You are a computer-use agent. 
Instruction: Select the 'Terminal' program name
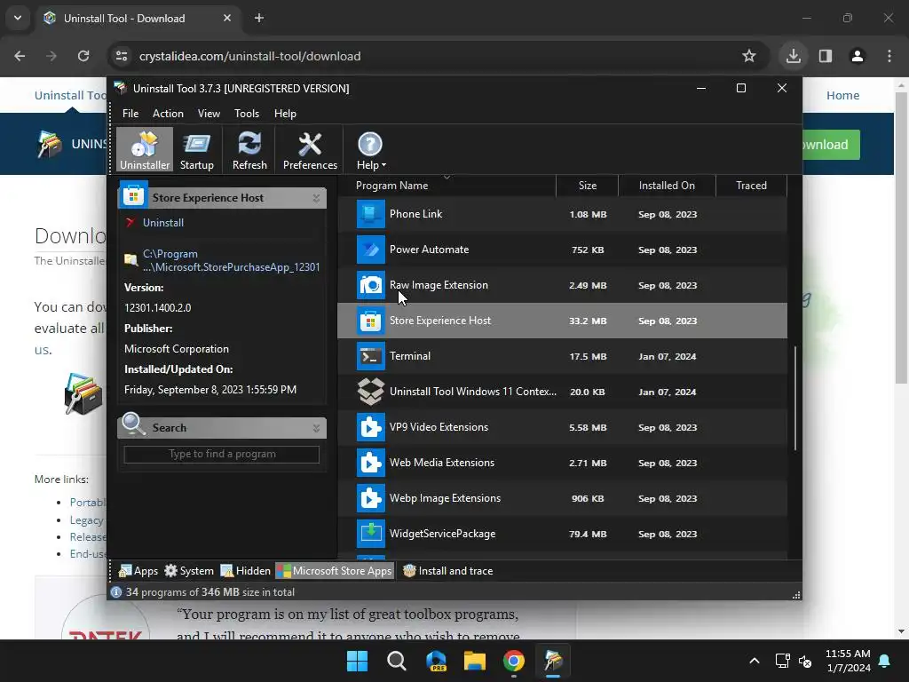click(x=410, y=356)
